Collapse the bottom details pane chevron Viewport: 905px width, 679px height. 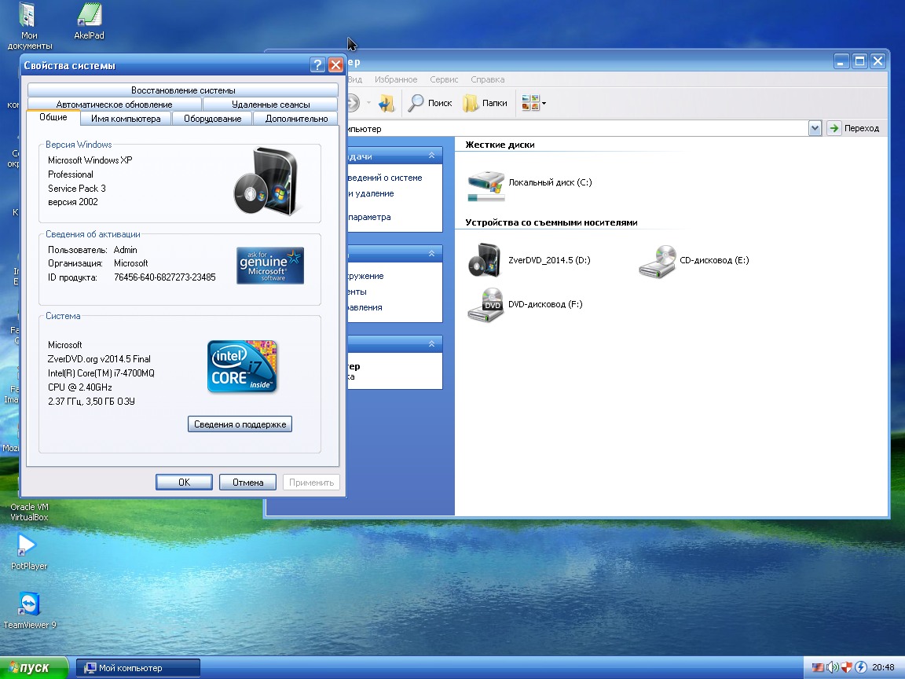click(x=431, y=344)
